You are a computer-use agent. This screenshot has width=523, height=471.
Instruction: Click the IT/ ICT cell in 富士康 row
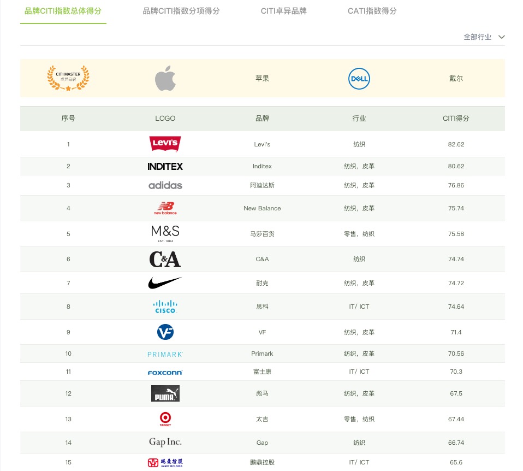359,372
